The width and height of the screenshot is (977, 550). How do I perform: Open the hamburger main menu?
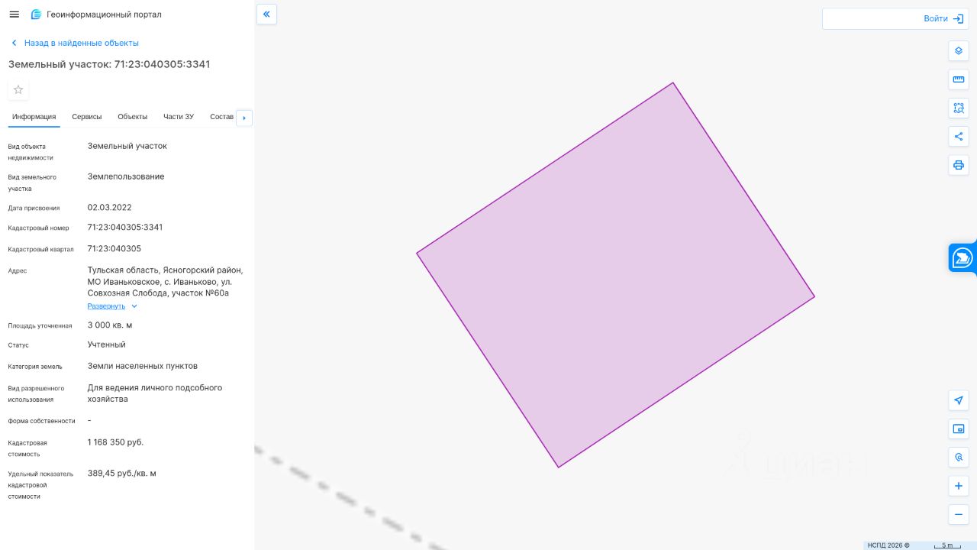[x=14, y=15]
